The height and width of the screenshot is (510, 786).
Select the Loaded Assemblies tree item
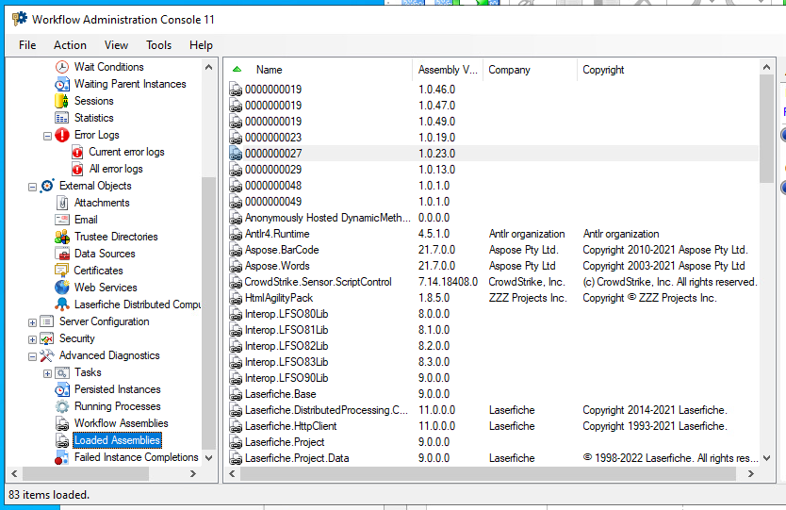point(117,440)
